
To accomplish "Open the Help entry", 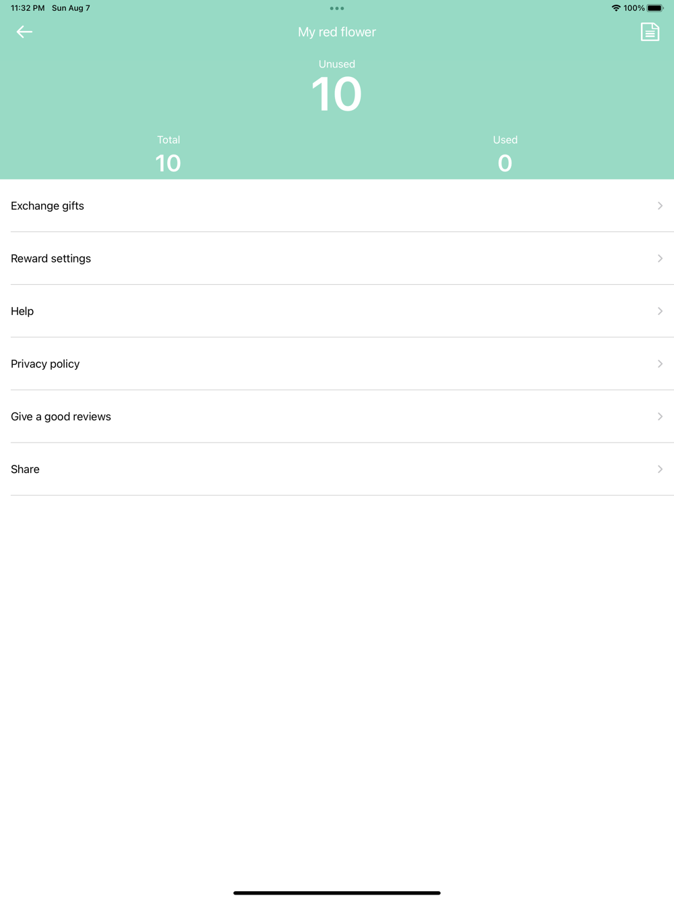I will [x=337, y=311].
